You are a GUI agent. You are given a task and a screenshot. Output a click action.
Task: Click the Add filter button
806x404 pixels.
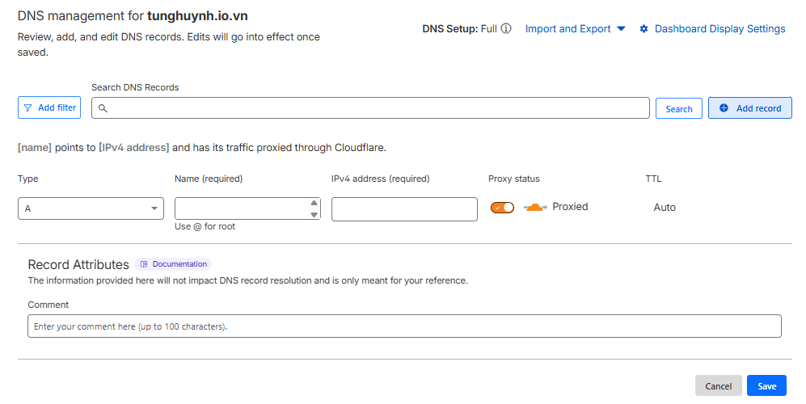49,107
